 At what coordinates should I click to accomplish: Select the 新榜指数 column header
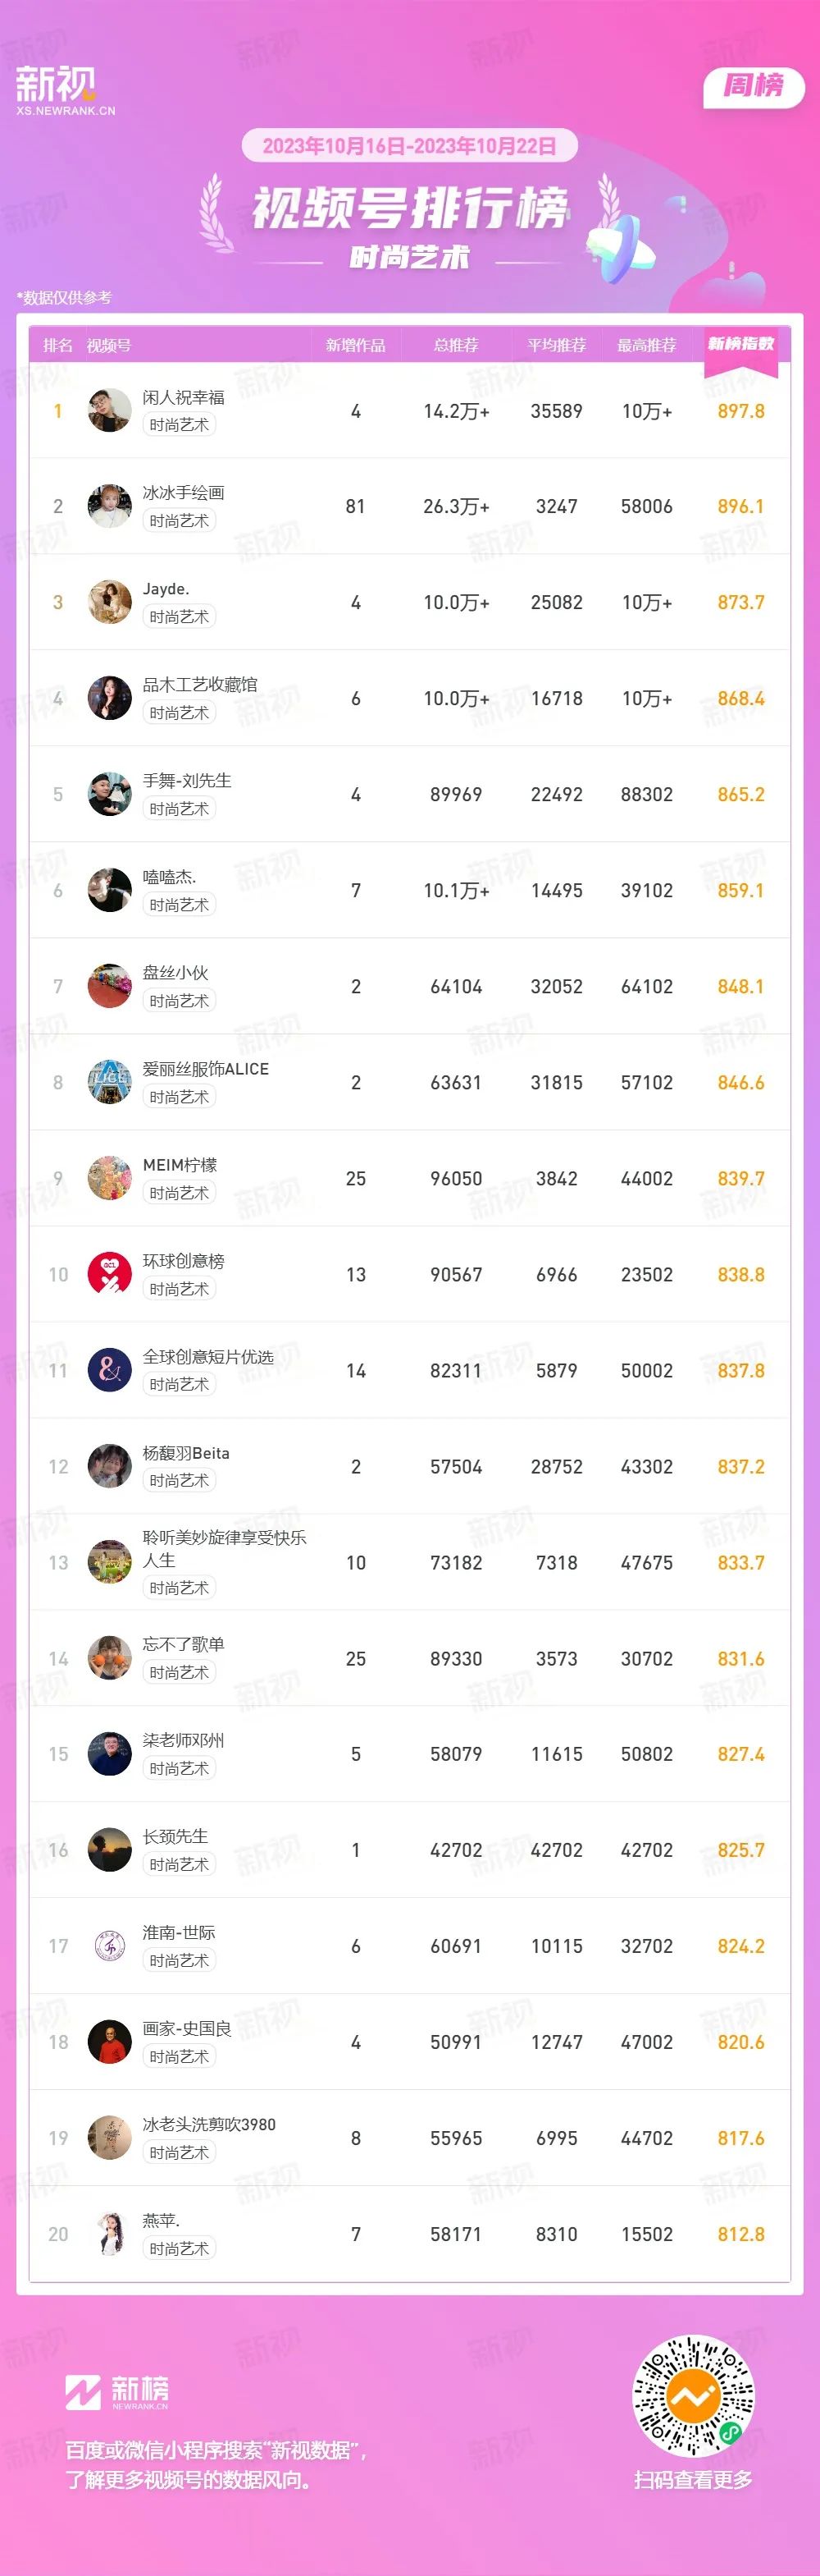point(741,344)
